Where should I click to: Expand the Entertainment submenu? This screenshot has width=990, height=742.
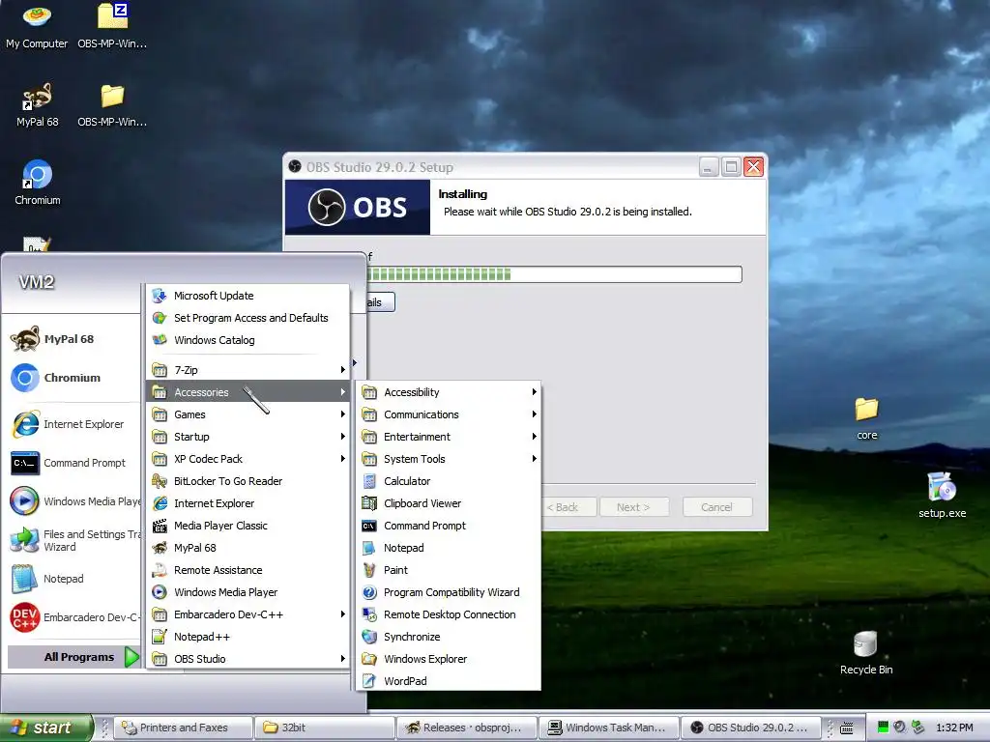449,437
